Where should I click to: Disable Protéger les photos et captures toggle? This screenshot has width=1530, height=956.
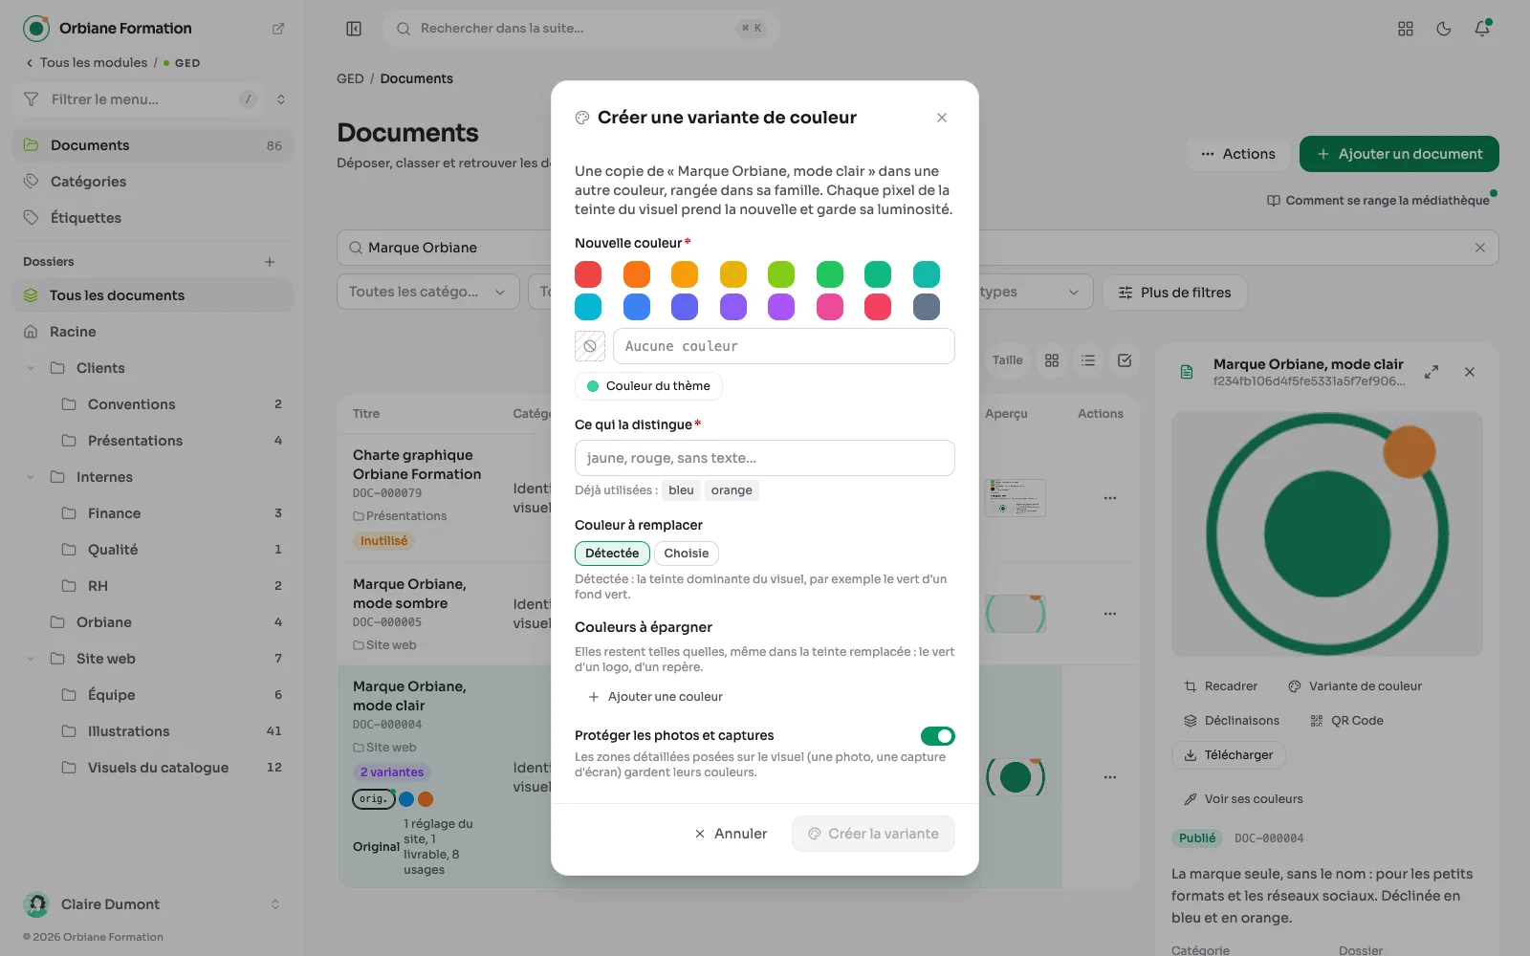pos(938,736)
